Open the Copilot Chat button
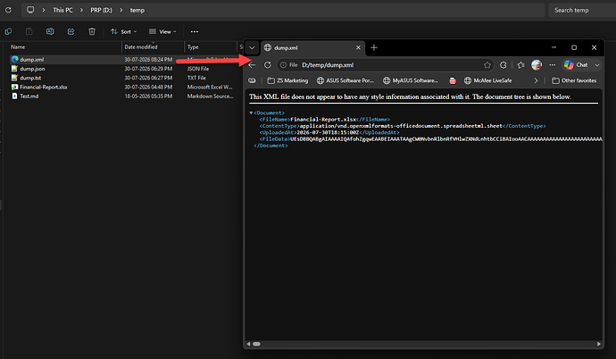Screen dimensions: 616x359 click(x=577, y=65)
